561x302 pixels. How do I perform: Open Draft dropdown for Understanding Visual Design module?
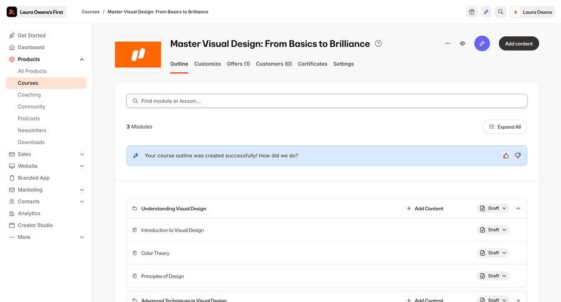pos(492,208)
